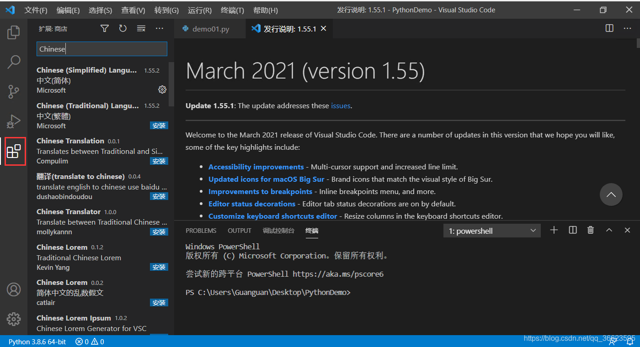Open Updated icons for macOS Big Sur link

[x=267, y=179]
